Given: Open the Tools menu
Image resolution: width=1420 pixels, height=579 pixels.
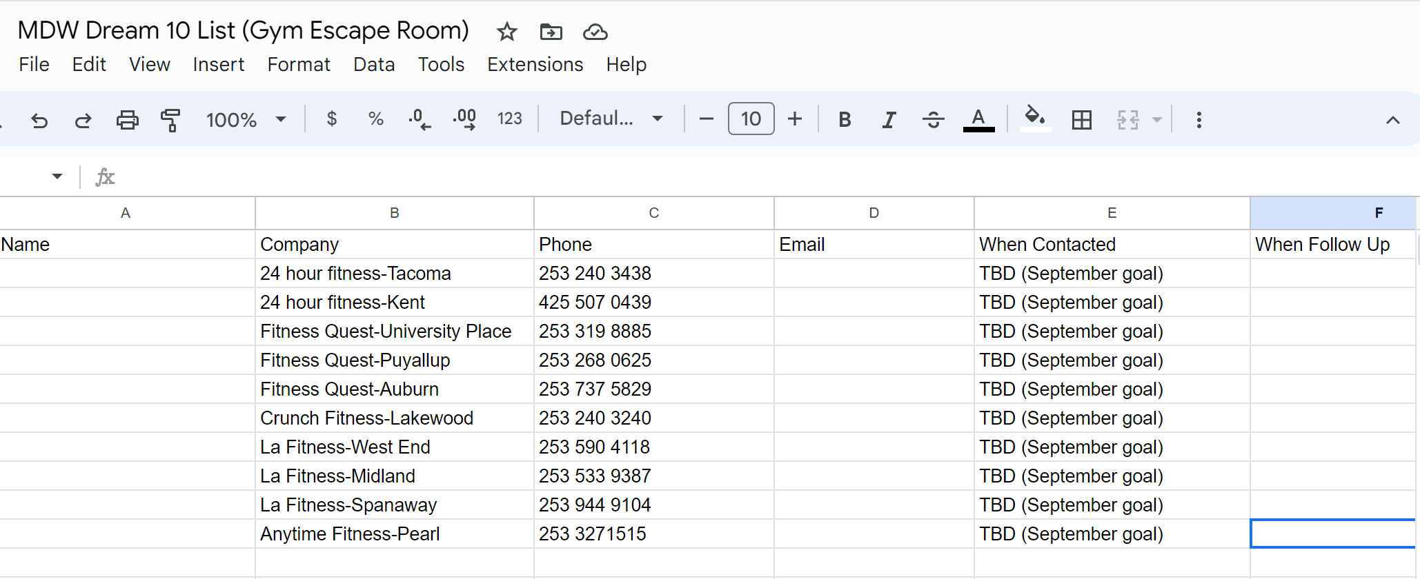Looking at the screenshot, I should [x=441, y=65].
